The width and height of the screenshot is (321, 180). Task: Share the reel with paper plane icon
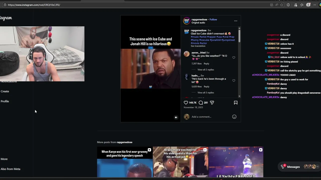pyautogui.click(x=212, y=103)
